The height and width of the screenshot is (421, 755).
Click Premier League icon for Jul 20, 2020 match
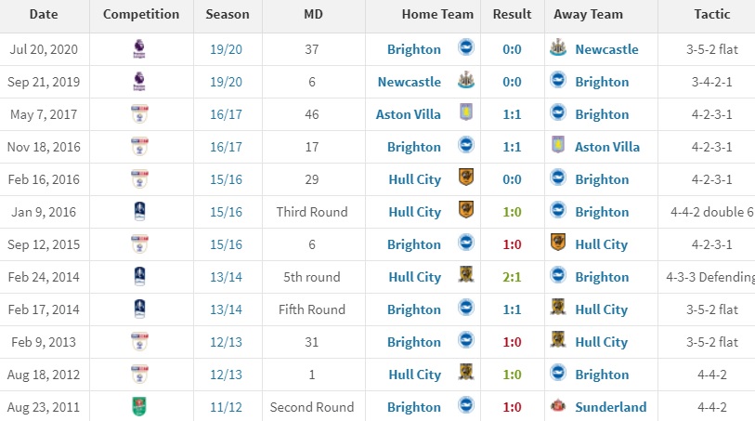(139, 49)
